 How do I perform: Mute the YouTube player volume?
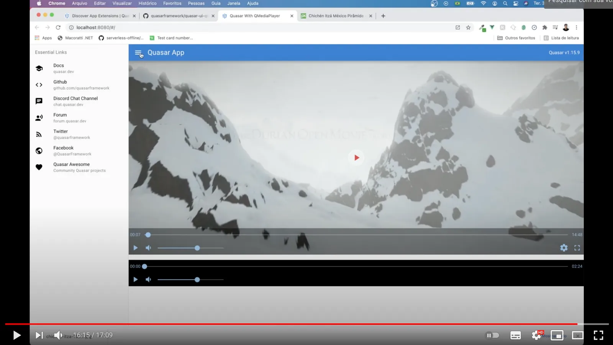tap(58, 335)
